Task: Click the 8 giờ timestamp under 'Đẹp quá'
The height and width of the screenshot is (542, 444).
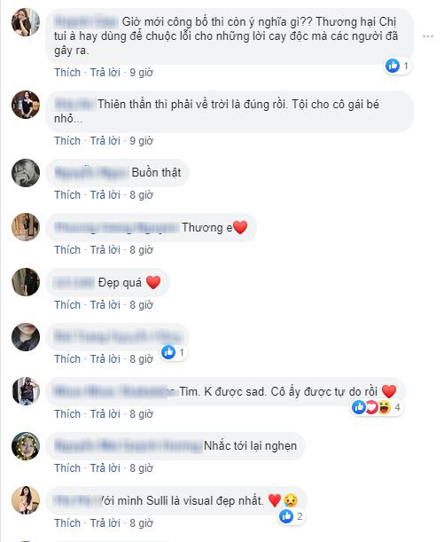Action: tap(141, 305)
